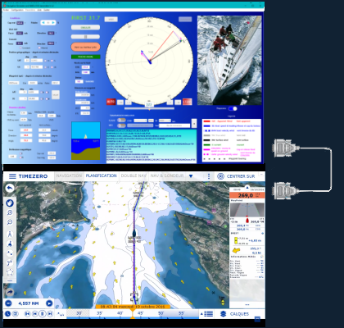The height and width of the screenshot is (328, 344).
Task: Click the redo arrow on the chart
Action: [10, 293]
